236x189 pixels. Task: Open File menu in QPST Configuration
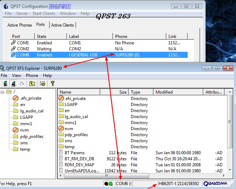pos(8,13)
